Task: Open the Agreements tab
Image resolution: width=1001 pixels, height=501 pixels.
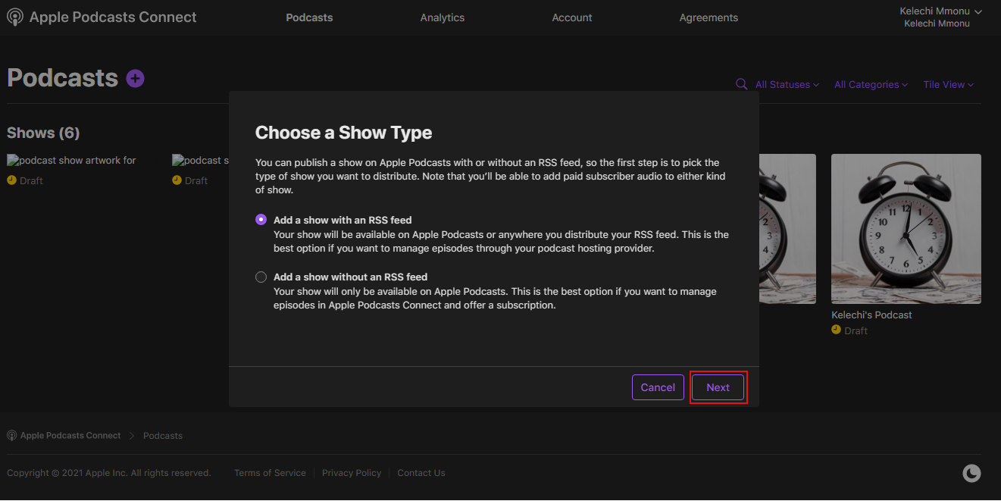Action: click(709, 17)
